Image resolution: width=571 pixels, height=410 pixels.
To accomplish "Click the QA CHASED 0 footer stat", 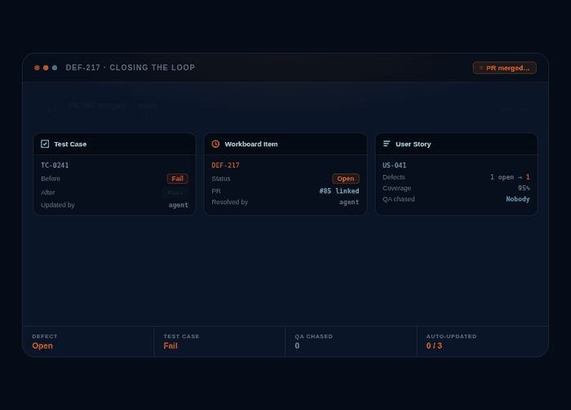I will (351, 341).
